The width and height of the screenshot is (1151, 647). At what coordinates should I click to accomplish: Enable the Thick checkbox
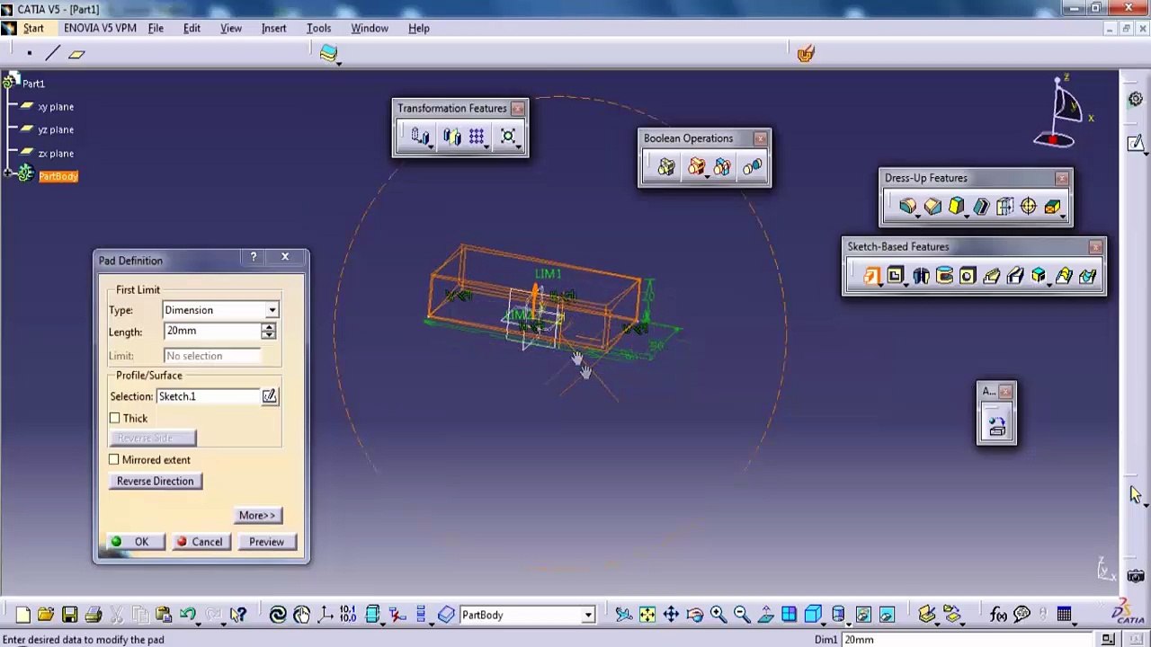(115, 418)
